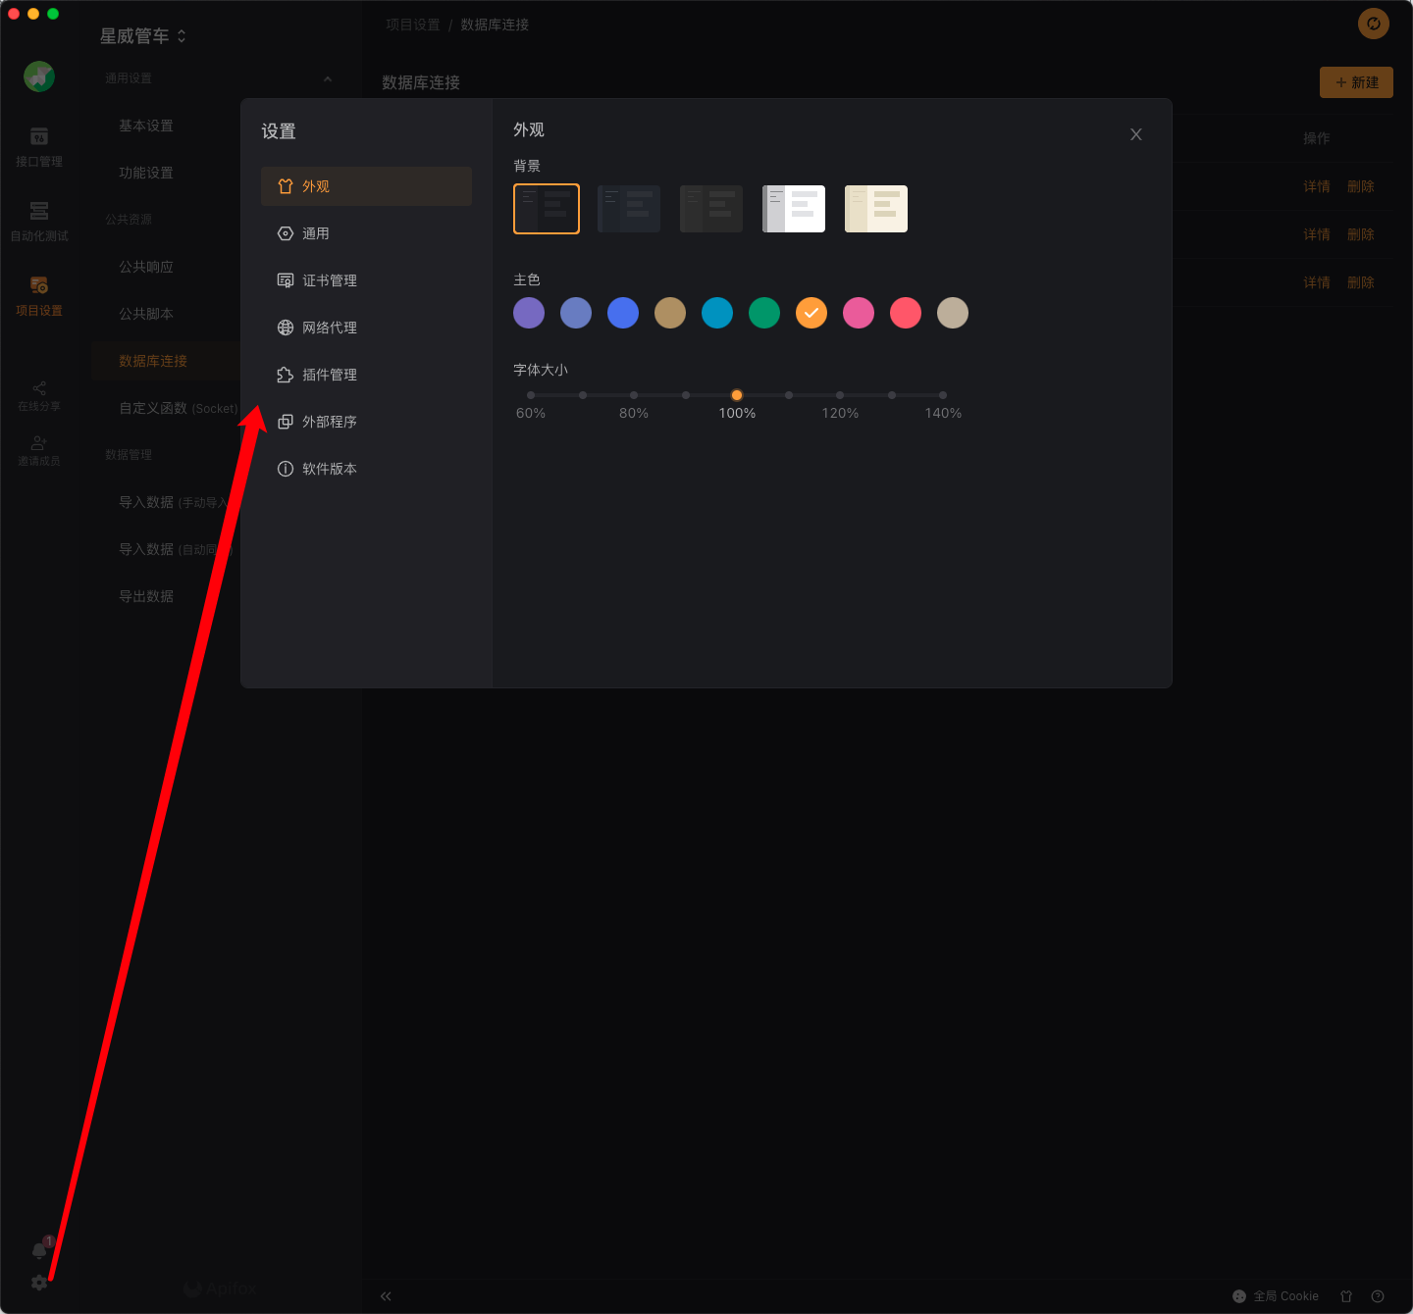1413x1314 pixels.
Task: Set font size slider to 120%
Action: click(x=840, y=395)
